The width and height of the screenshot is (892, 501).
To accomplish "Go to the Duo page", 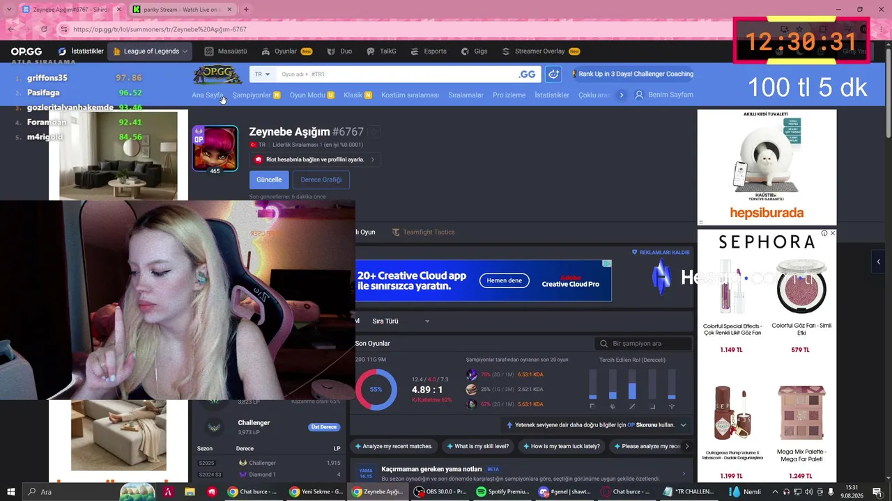I will [x=339, y=51].
